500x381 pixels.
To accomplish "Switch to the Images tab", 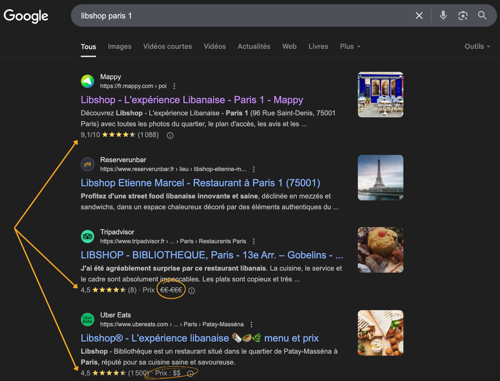I will (120, 46).
